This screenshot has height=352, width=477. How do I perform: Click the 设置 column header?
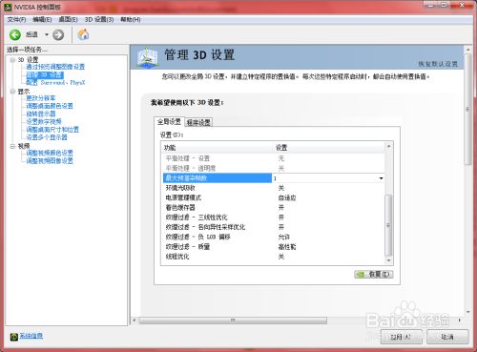point(329,148)
